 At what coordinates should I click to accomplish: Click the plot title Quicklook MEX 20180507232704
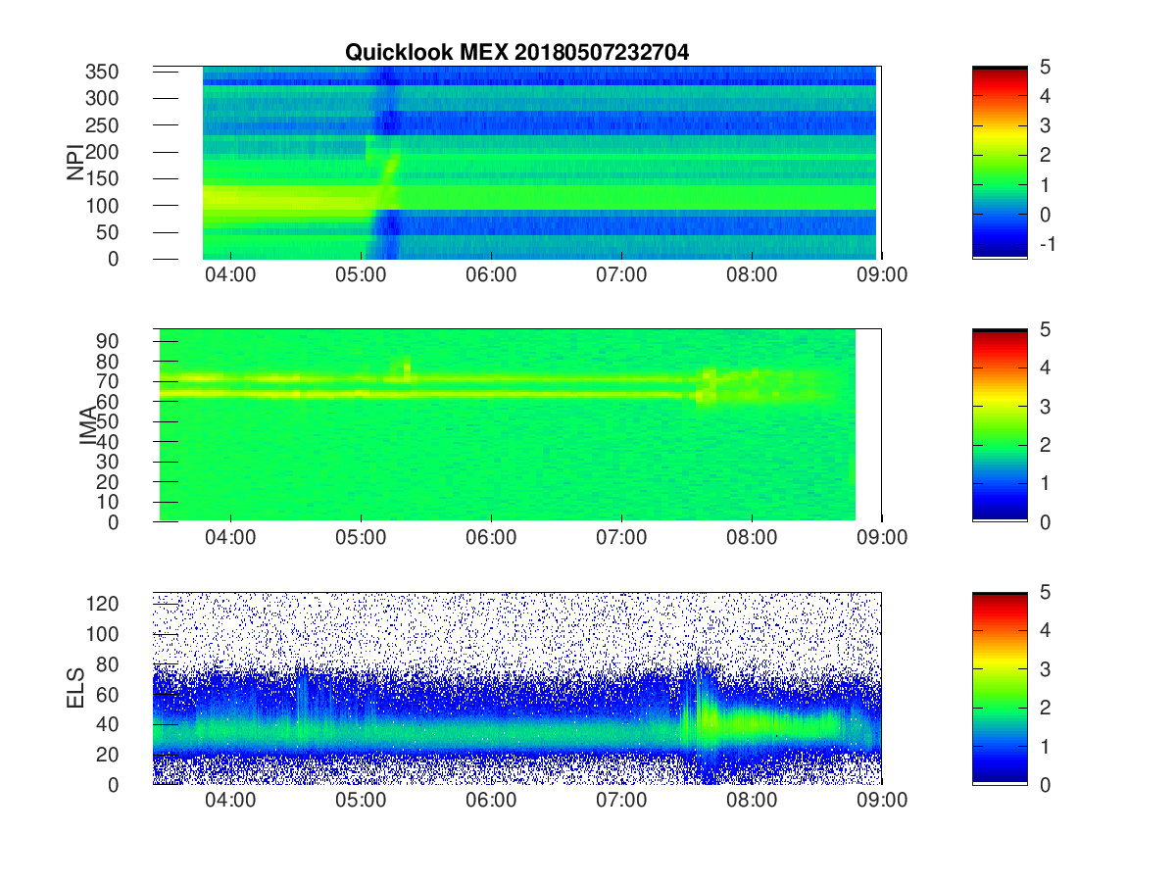click(516, 53)
